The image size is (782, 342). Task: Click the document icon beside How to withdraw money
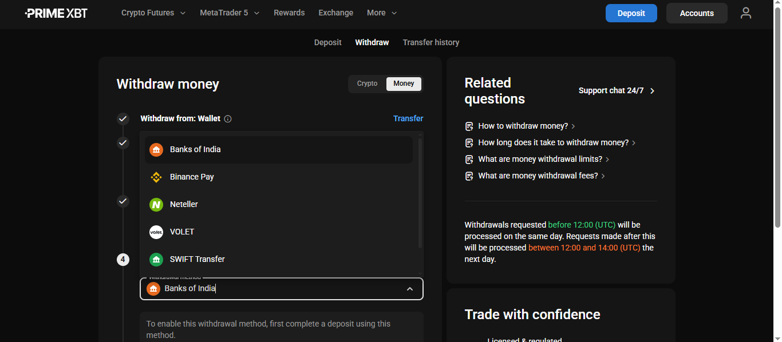pyautogui.click(x=469, y=126)
